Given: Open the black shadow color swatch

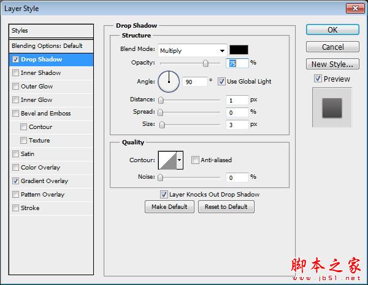Looking at the screenshot, I should coord(239,50).
